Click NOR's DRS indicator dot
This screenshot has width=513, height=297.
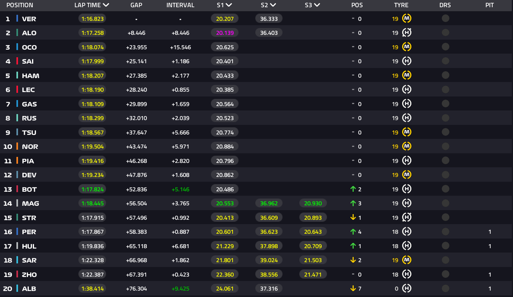[445, 146]
